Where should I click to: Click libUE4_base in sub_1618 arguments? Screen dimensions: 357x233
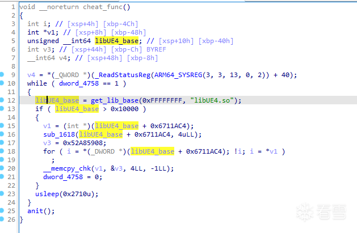pyautogui.click(x=100, y=134)
